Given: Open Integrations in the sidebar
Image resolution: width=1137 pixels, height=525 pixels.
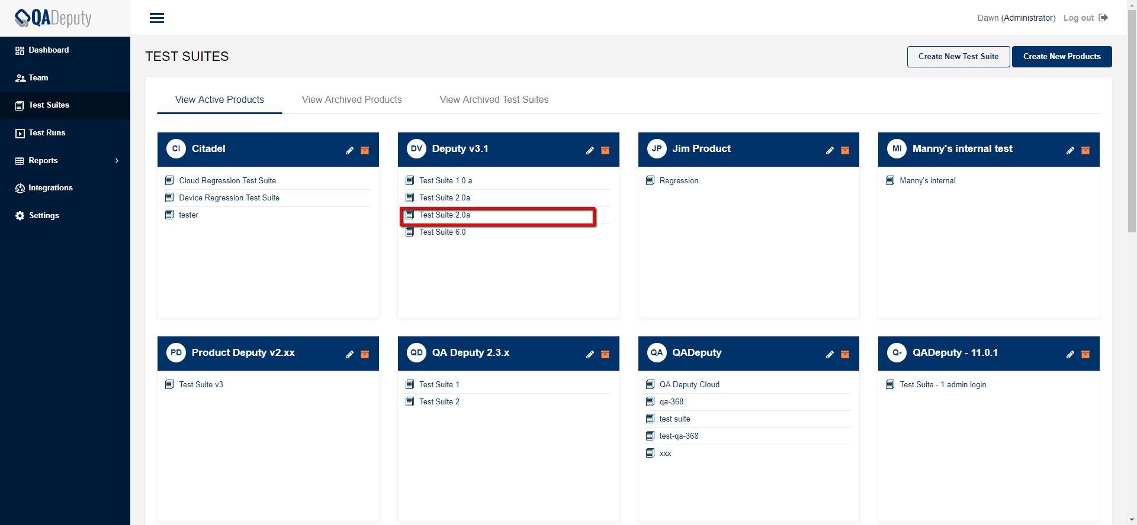Looking at the screenshot, I should 65,188.
